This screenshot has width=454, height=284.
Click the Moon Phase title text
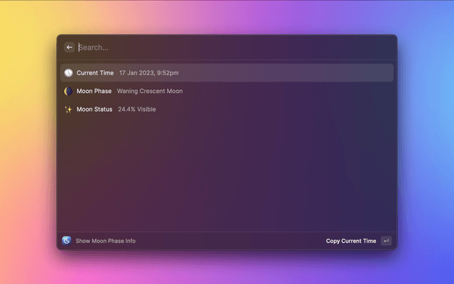point(94,92)
